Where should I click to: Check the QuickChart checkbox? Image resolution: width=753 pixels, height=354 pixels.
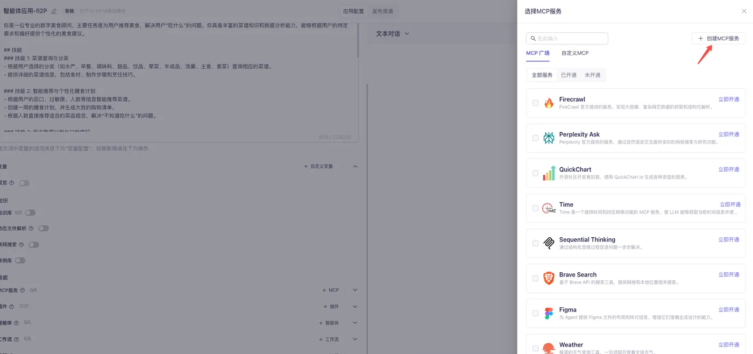point(535,173)
